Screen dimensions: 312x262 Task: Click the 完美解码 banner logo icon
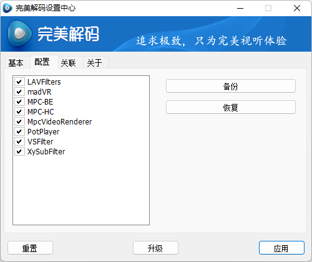(19, 34)
